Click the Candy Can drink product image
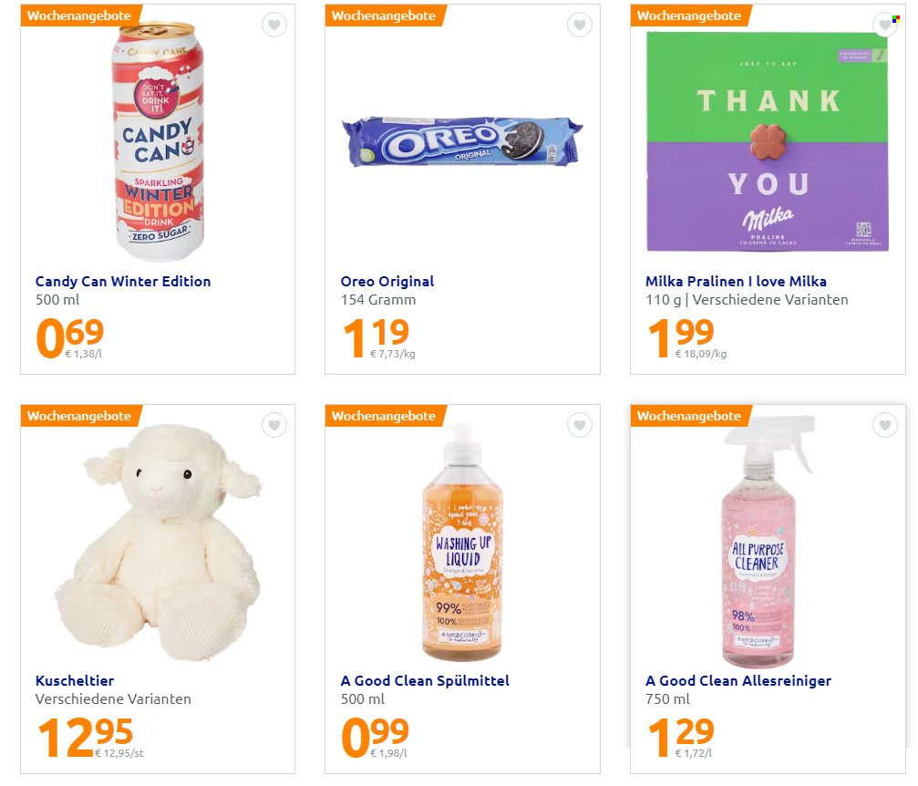918x786 pixels. tap(158, 141)
